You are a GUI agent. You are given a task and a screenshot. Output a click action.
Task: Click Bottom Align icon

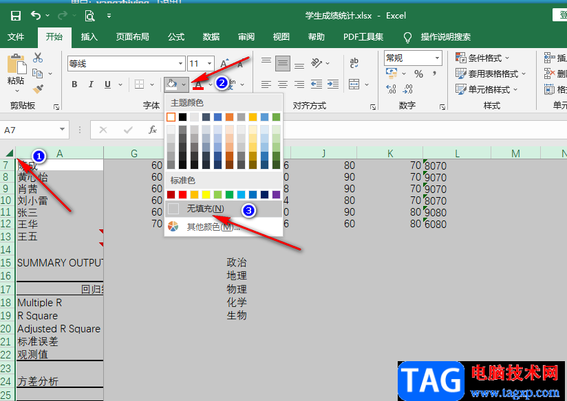pyautogui.click(x=299, y=66)
